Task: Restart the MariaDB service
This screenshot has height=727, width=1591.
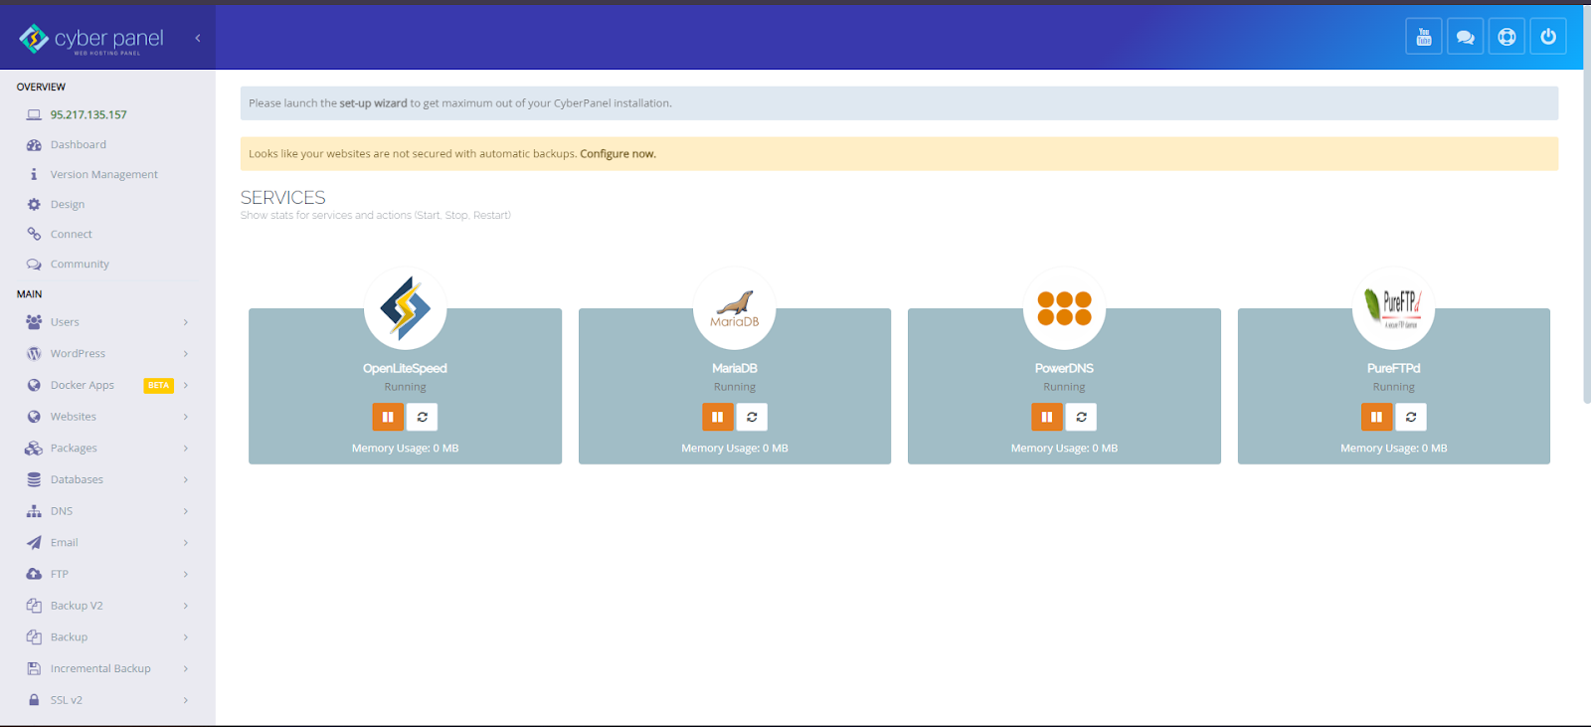Action: click(752, 417)
